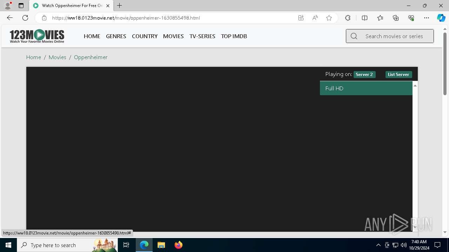Open the MOVIES section

point(173,36)
